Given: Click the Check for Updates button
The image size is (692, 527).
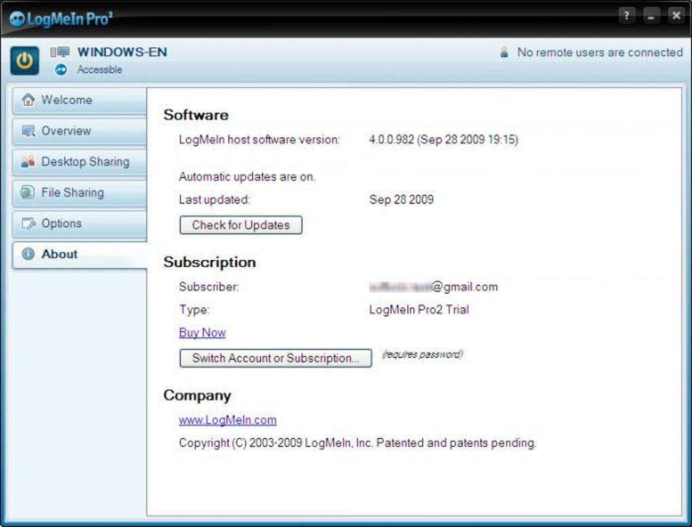Looking at the screenshot, I should click(241, 225).
